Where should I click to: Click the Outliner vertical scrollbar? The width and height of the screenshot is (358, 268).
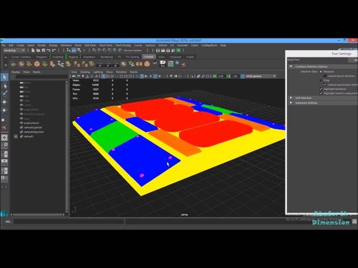67,146
